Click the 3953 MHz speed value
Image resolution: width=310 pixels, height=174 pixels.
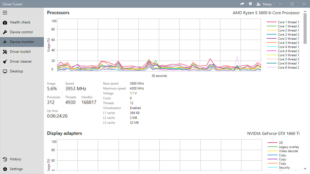[x=76, y=89]
